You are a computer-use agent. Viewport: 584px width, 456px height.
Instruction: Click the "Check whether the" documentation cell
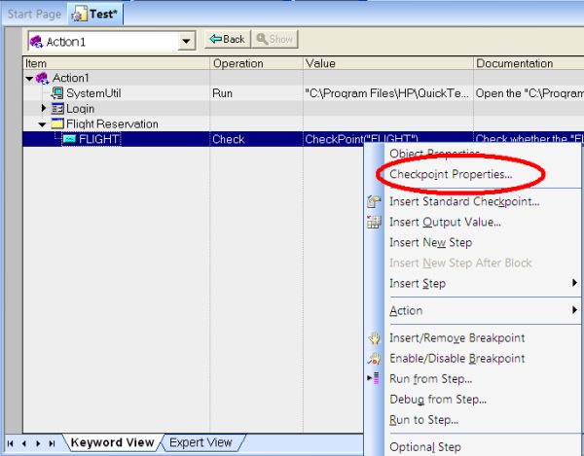pos(529,138)
